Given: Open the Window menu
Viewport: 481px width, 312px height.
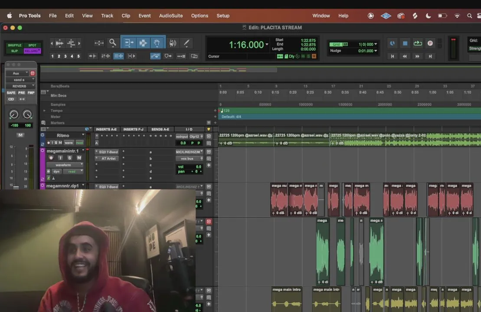Looking at the screenshot, I should (x=321, y=16).
